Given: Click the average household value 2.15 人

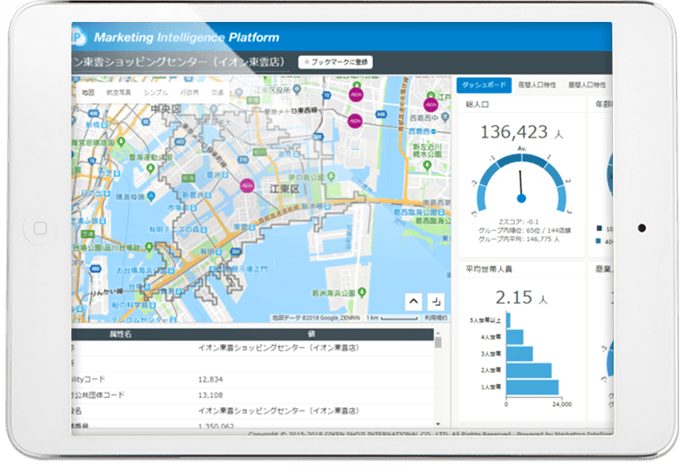Looking at the screenshot, I should [521, 298].
